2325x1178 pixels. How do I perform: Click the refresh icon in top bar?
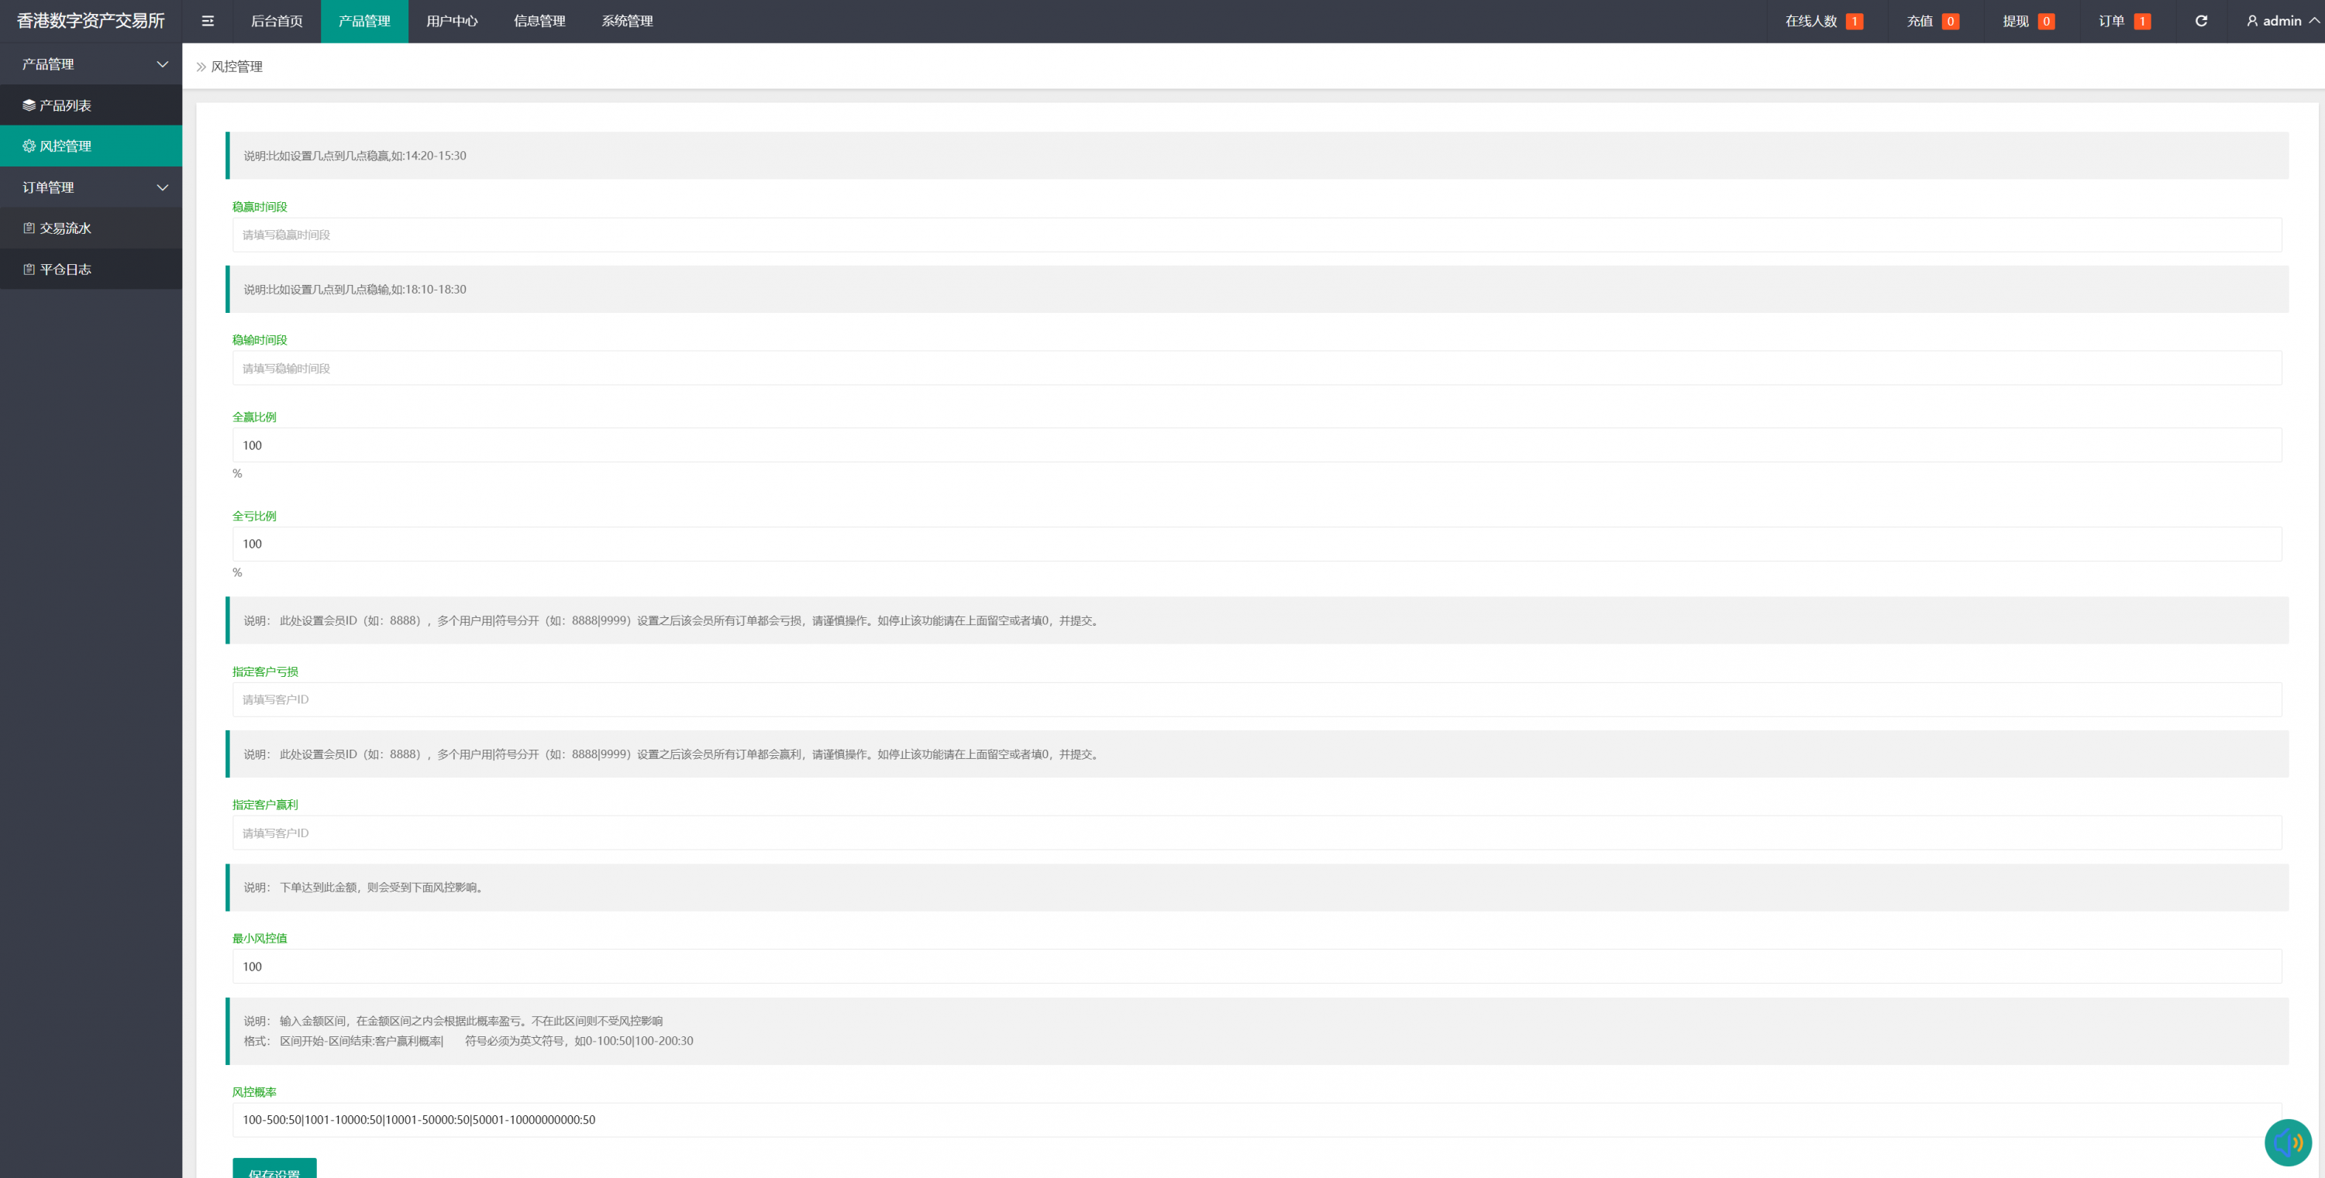tap(2200, 21)
